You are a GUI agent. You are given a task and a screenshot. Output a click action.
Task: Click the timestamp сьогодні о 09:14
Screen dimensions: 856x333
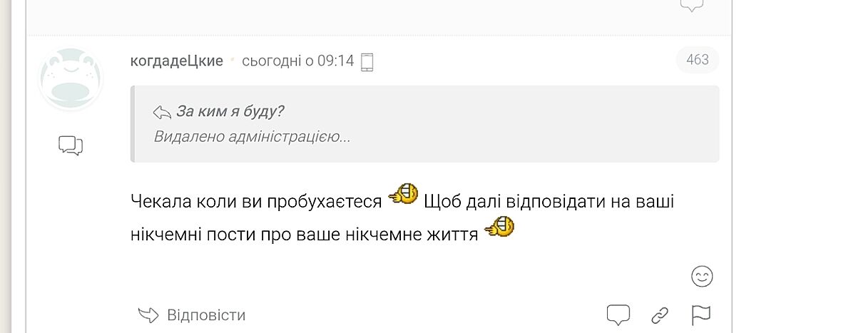click(x=297, y=61)
